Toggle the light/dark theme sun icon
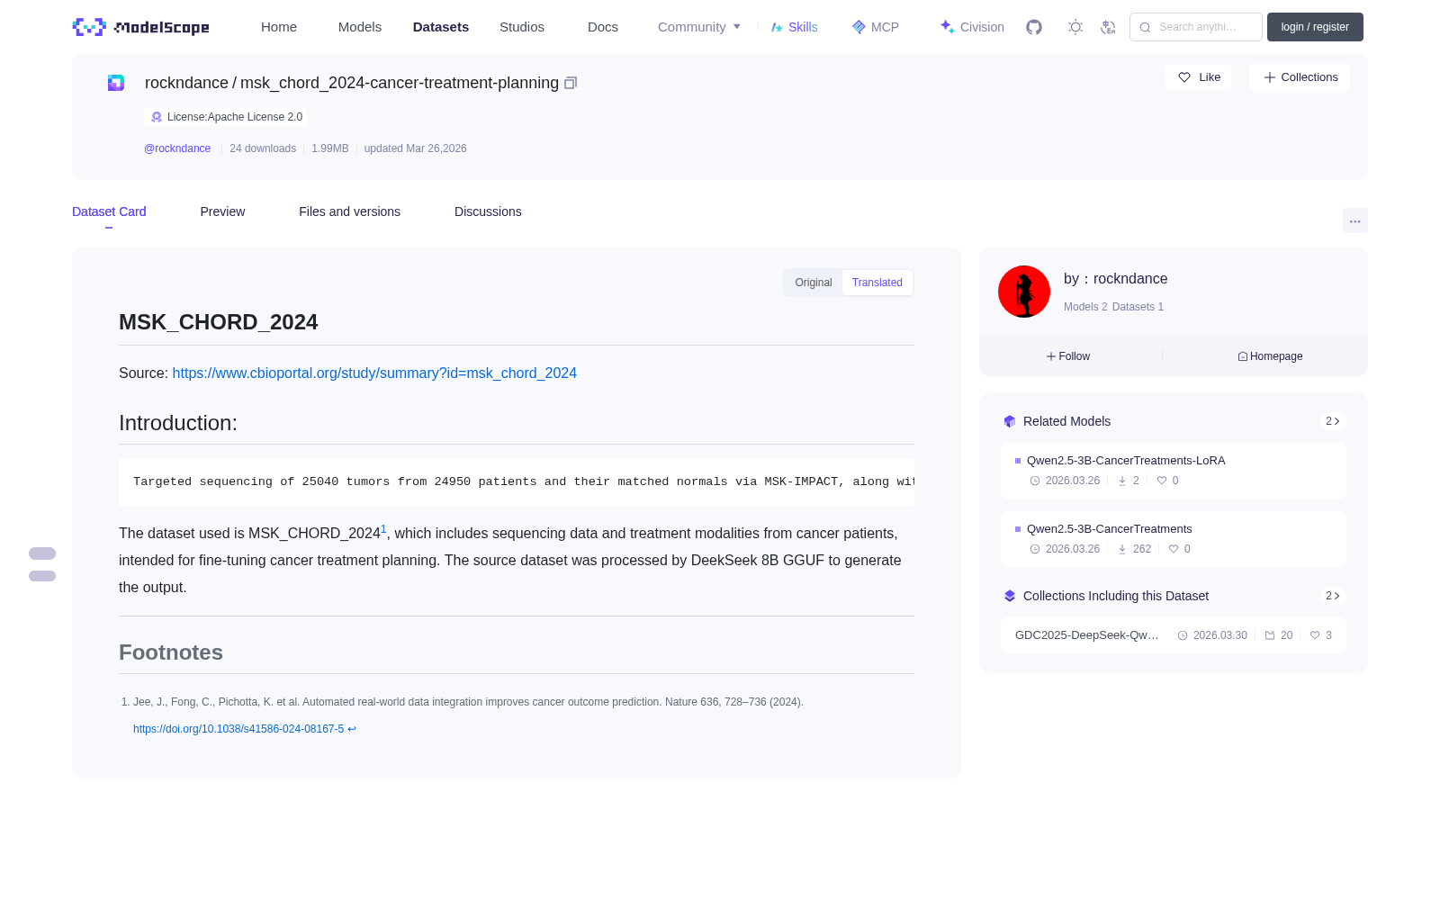1440x900 pixels. pyautogui.click(x=1075, y=27)
